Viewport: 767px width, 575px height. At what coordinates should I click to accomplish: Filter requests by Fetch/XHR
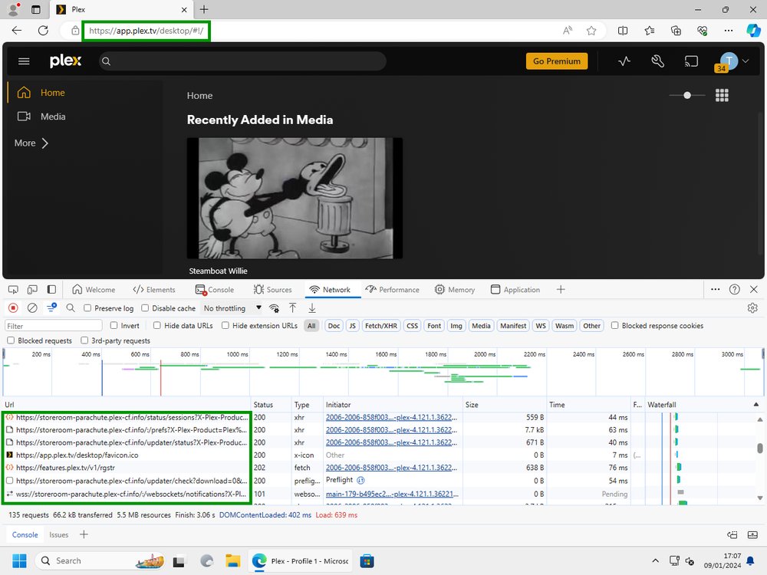point(381,326)
